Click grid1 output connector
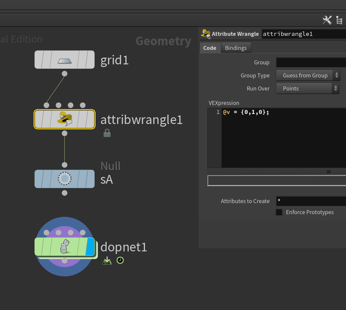The height and width of the screenshot is (310, 346). click(64, 74)
